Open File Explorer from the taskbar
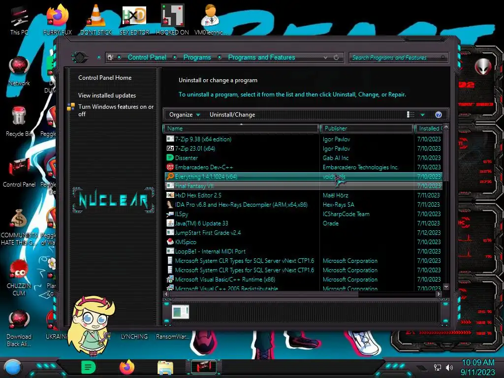Image resolution: width=504 pixels, height=378 pixels. point(165,367)
